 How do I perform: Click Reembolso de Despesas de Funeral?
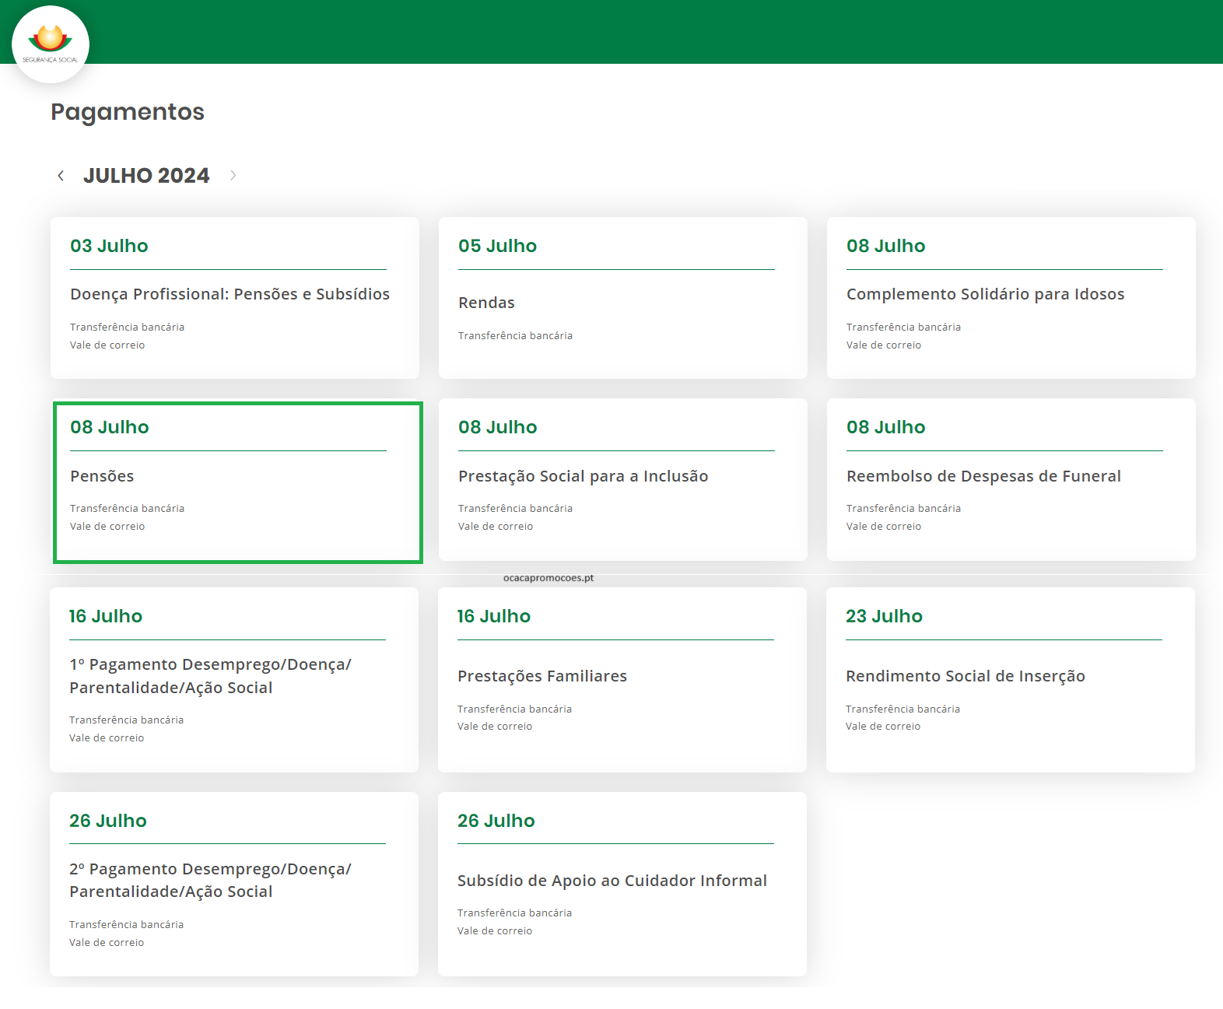tap(983, 476)
